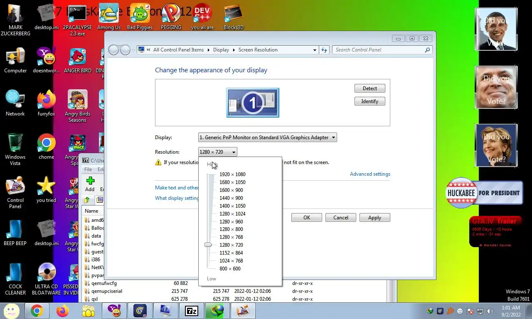Select 1024 × 768 resolution
Viewport: 532px width, 319px height.
pyautogui.click(x=231, y=261)
